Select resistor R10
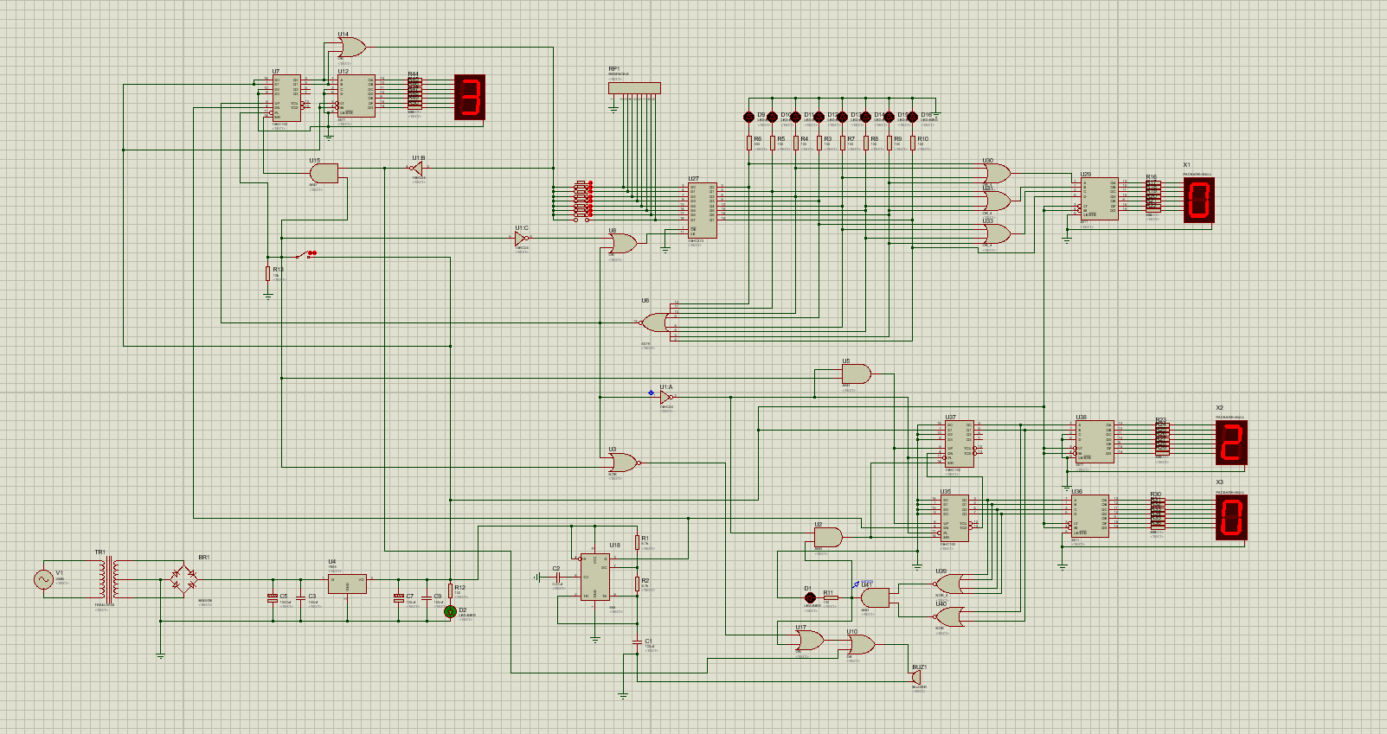The width and height of the screenshot is (1387, 734). pos(913,143)
